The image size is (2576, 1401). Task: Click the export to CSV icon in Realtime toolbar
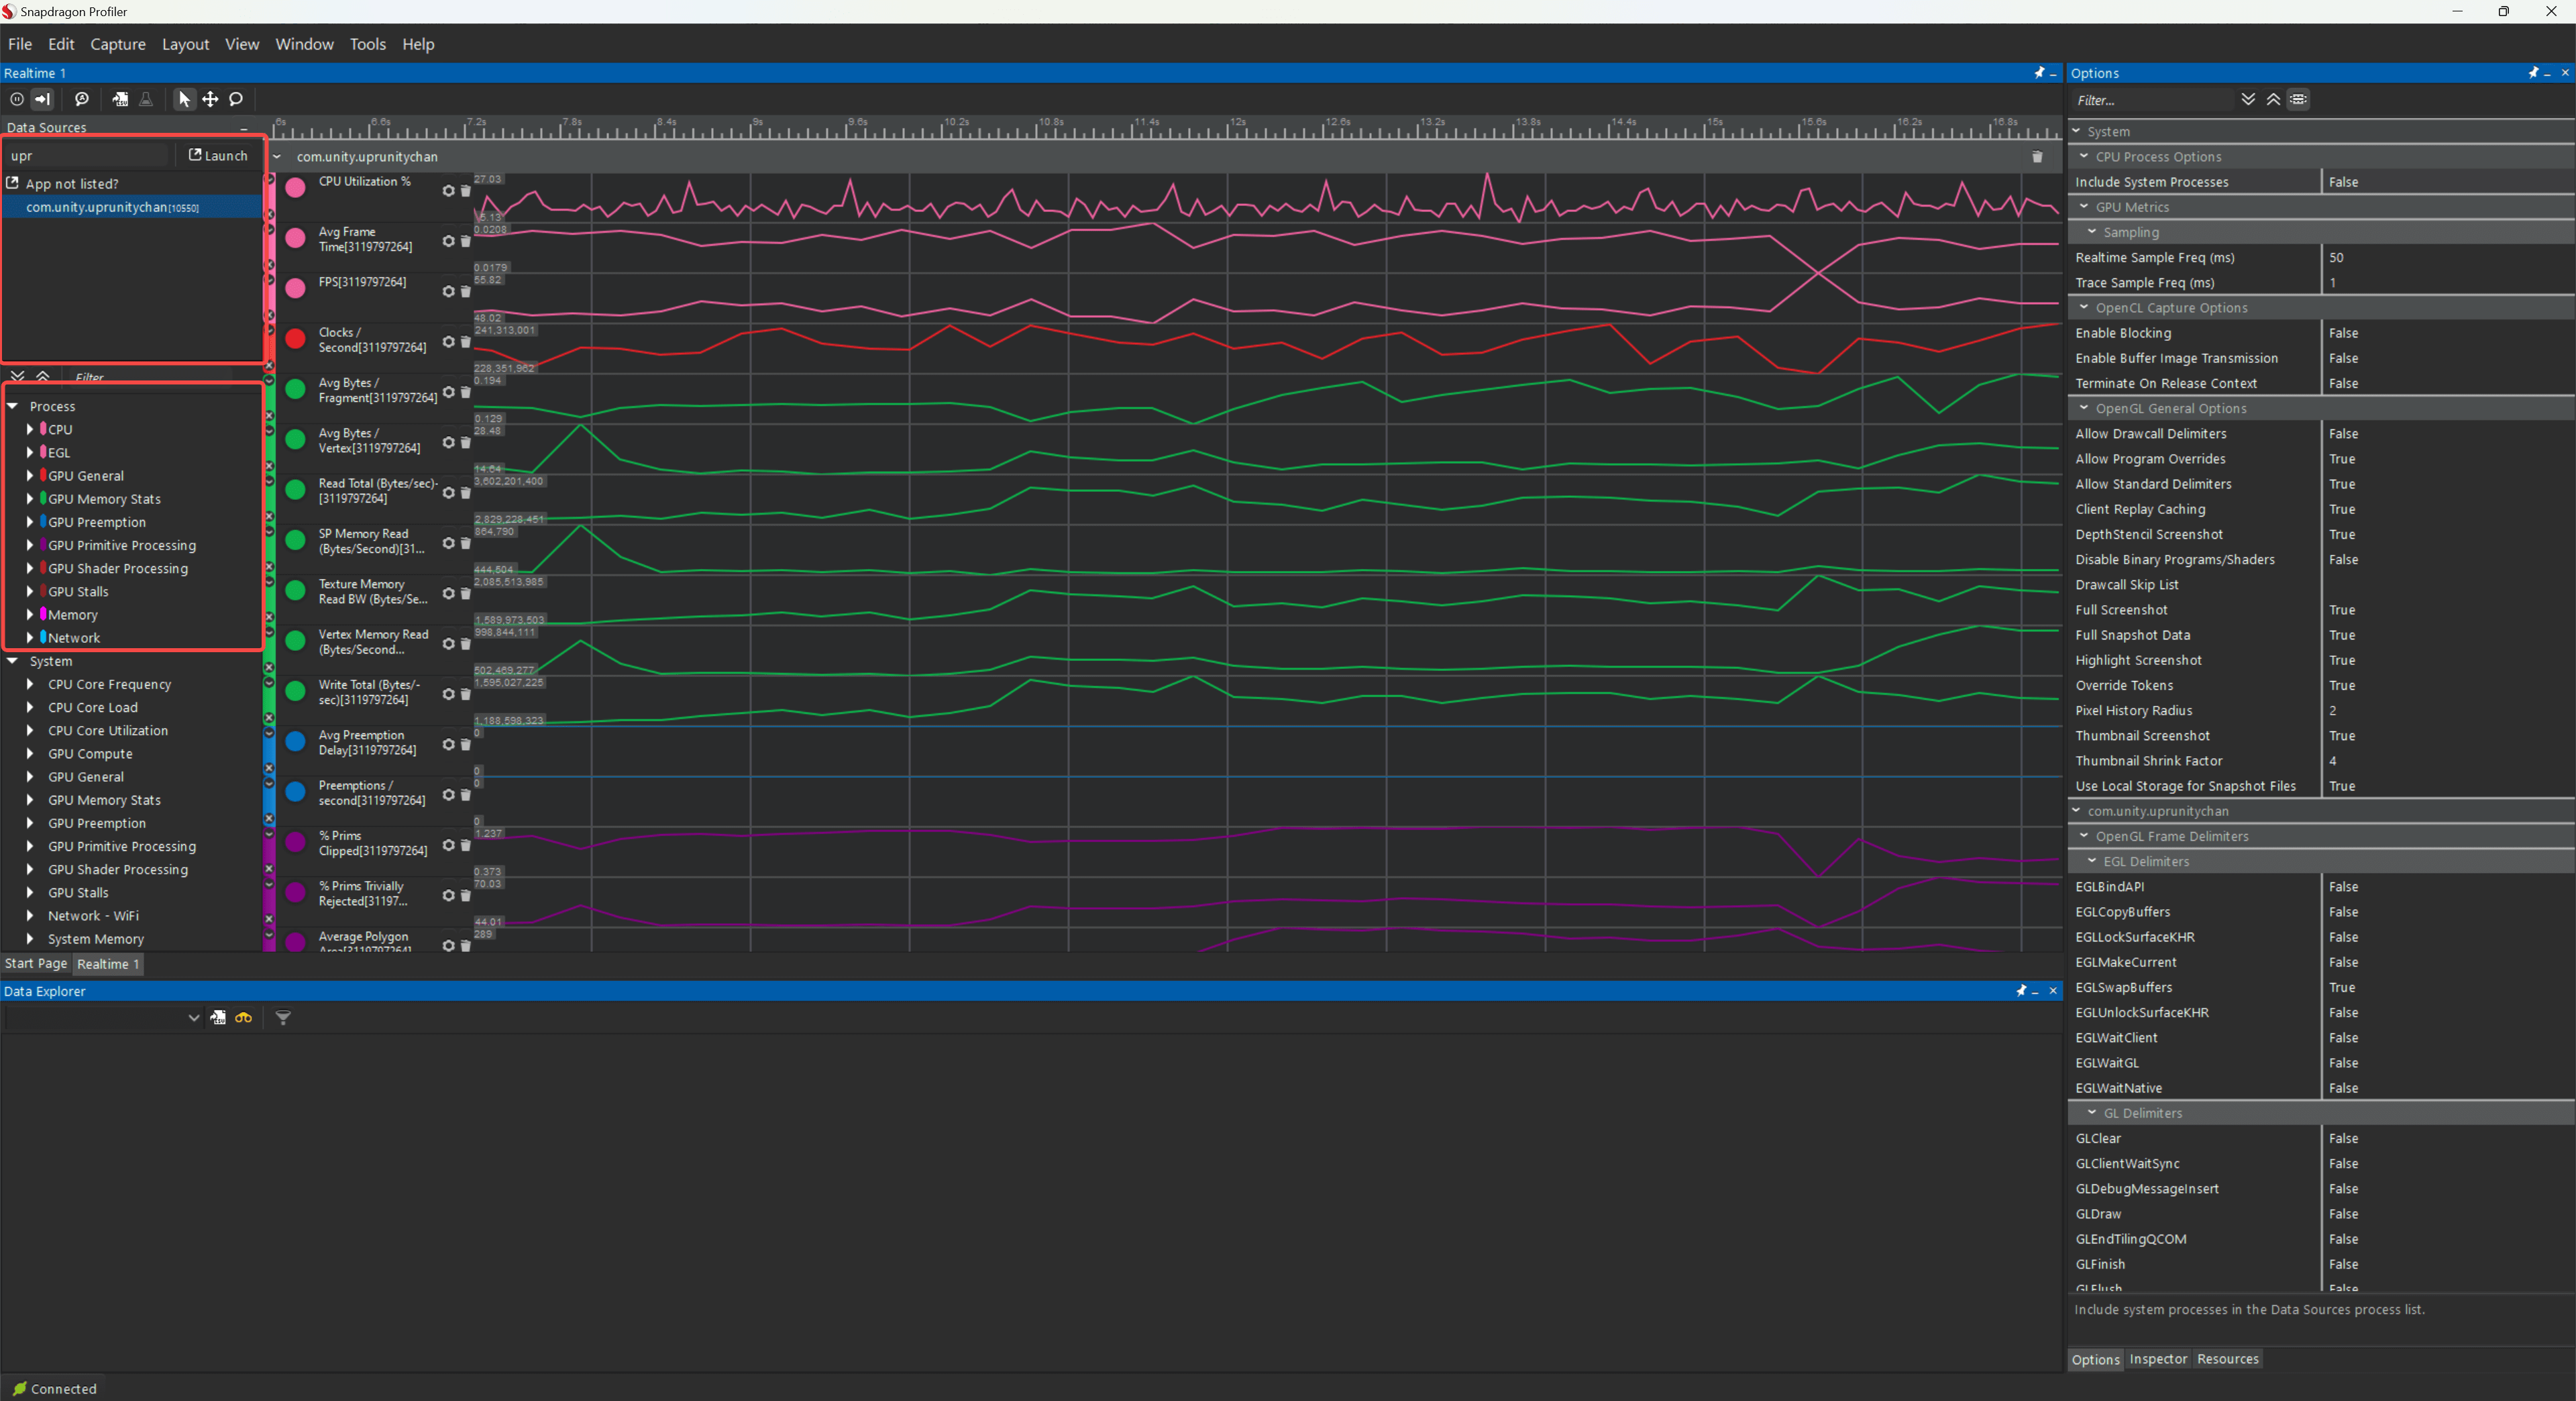coord(120,99)
